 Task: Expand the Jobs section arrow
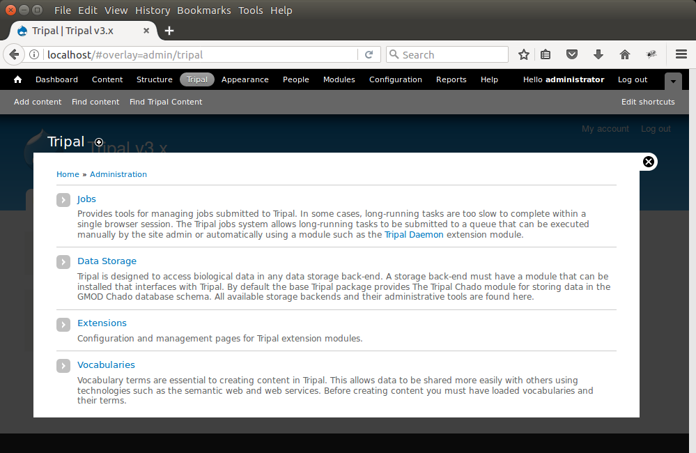(x=63, y=200)
